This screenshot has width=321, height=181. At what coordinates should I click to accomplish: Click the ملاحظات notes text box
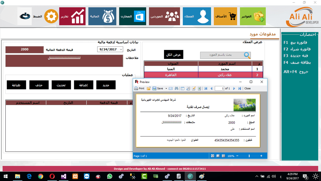[64, 61]
